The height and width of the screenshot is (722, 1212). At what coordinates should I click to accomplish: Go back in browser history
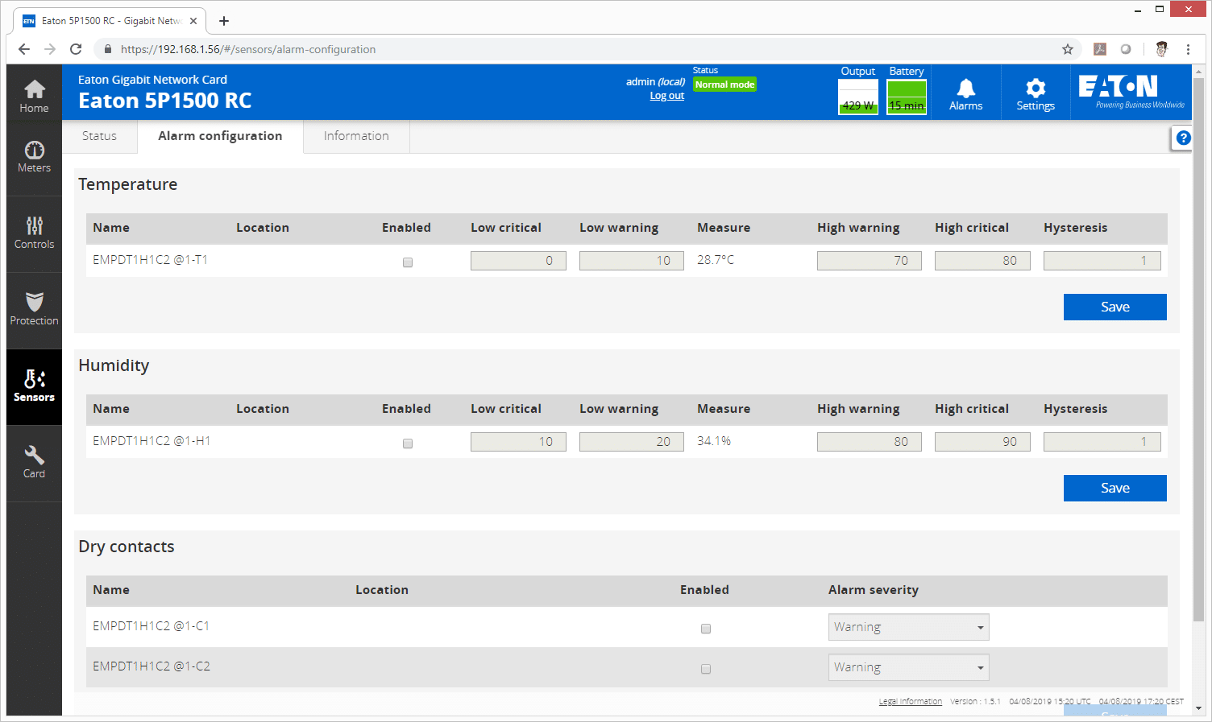pyautogui.click(x=24, y=49)
